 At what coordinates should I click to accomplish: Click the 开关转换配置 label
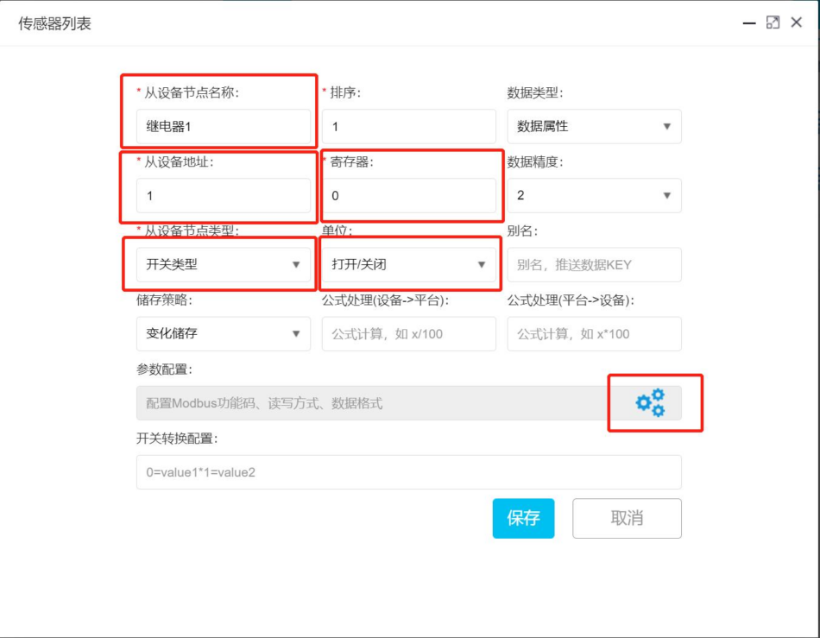click(x=177, y=439)
